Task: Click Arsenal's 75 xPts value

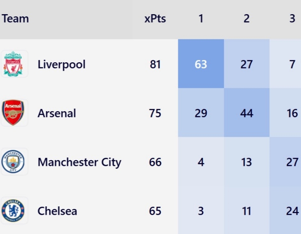Action: [x=155, y=113]
